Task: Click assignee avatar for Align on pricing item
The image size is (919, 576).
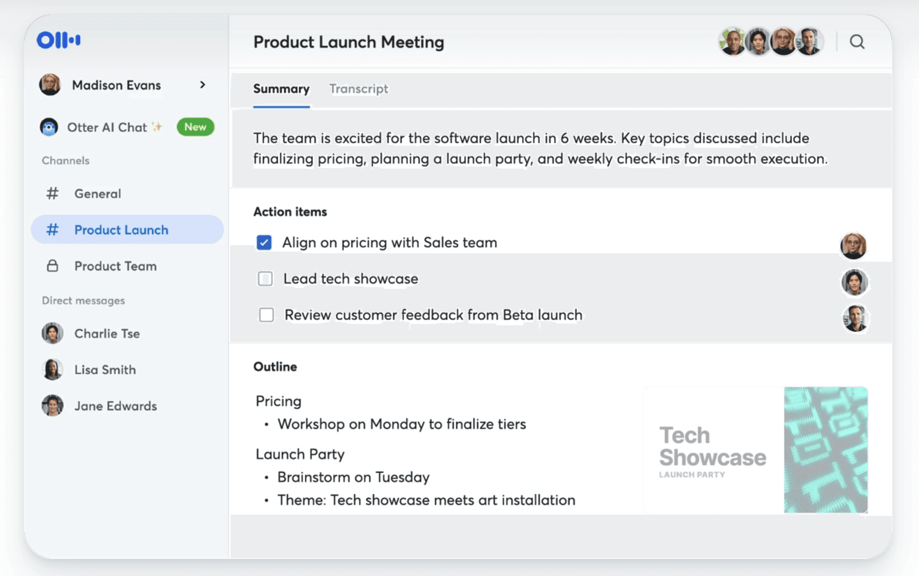Action: [853, 246]
